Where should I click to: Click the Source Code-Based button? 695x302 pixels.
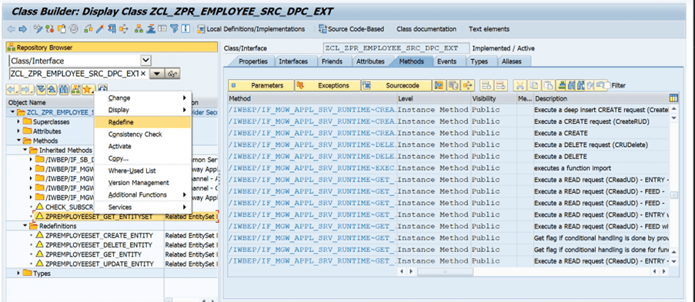tap(351, 29)
